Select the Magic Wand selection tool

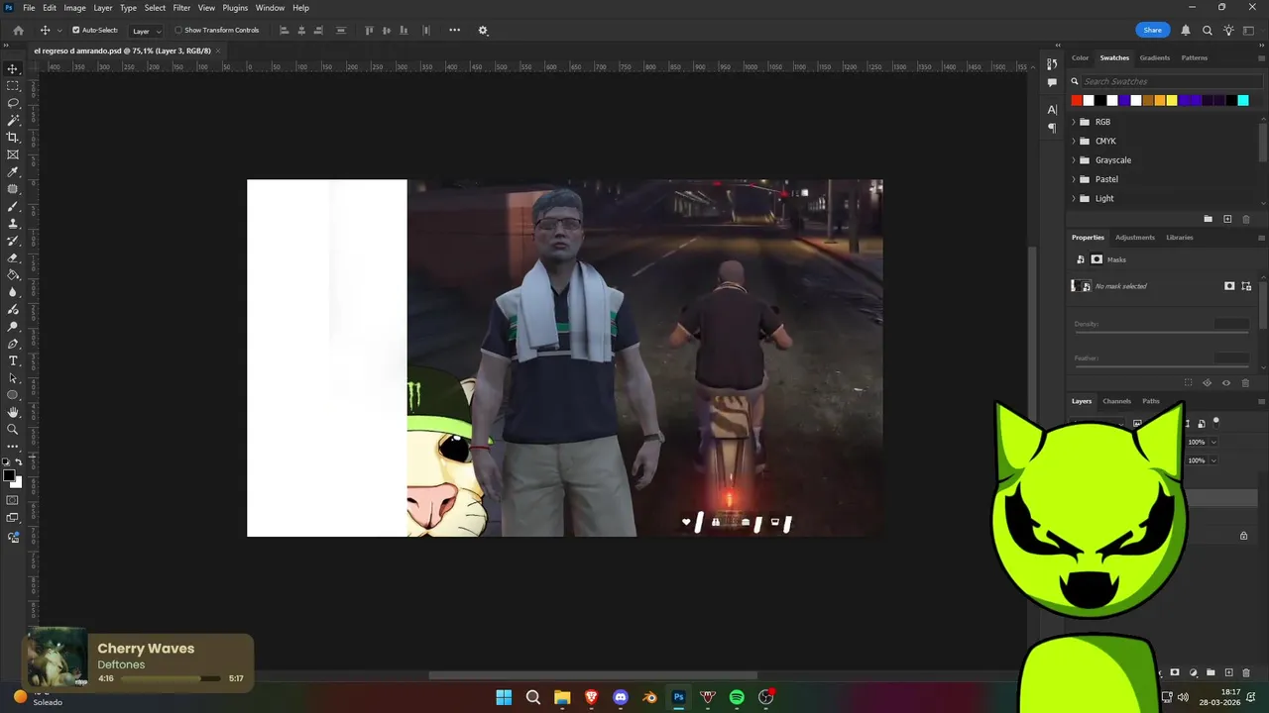(x=13, y=120)
